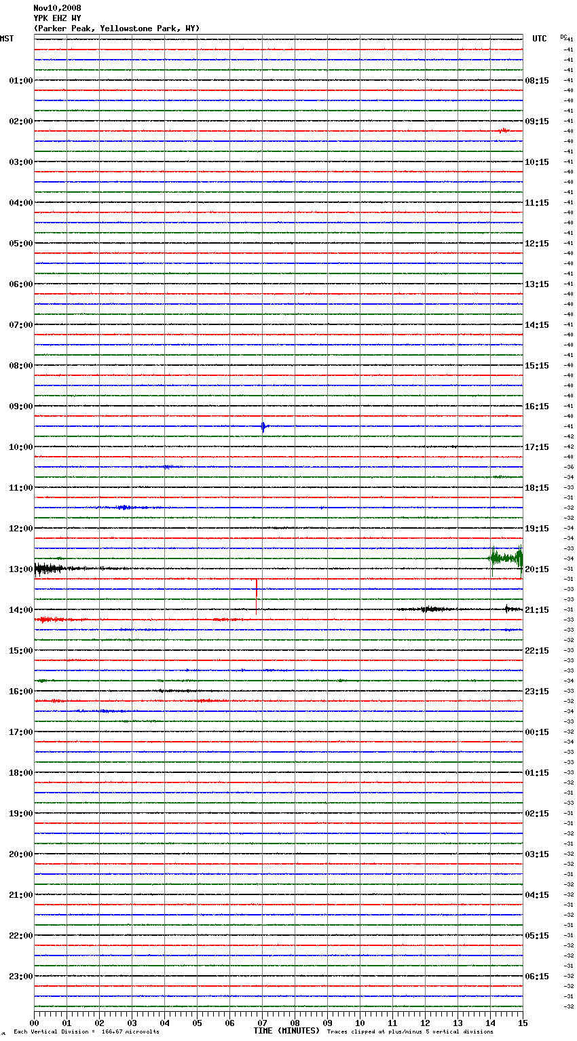The height and width of the screenshot is (1041, 577).
Task: Select minute 07 on the time axis
Action: point(263,1023)
